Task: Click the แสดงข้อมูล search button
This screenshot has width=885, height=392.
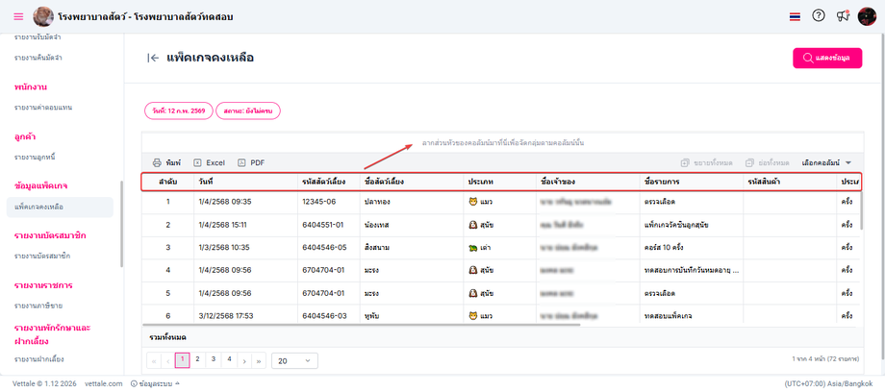Action: coord(827,58)
